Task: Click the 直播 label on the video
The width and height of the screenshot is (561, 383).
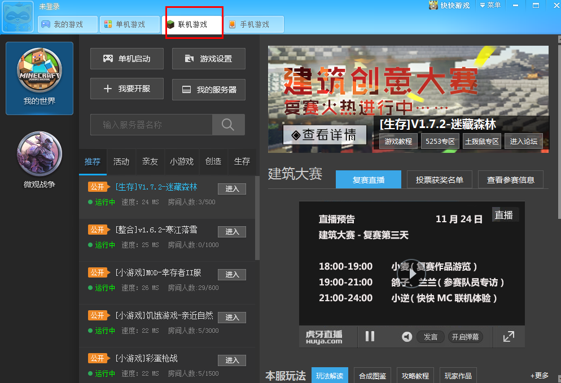Action: pos(504,215)
